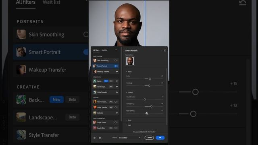Click Makeup Transfer filter thumbnail in the dialog
The height and width of the screenshot is (145, 258).
coord(95,72)
